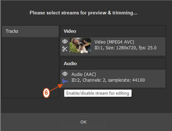The height and width of the screenshot is (131, 172).
Task: Toggle video stream editing scissors icon
Action: (x=65, y=49)
